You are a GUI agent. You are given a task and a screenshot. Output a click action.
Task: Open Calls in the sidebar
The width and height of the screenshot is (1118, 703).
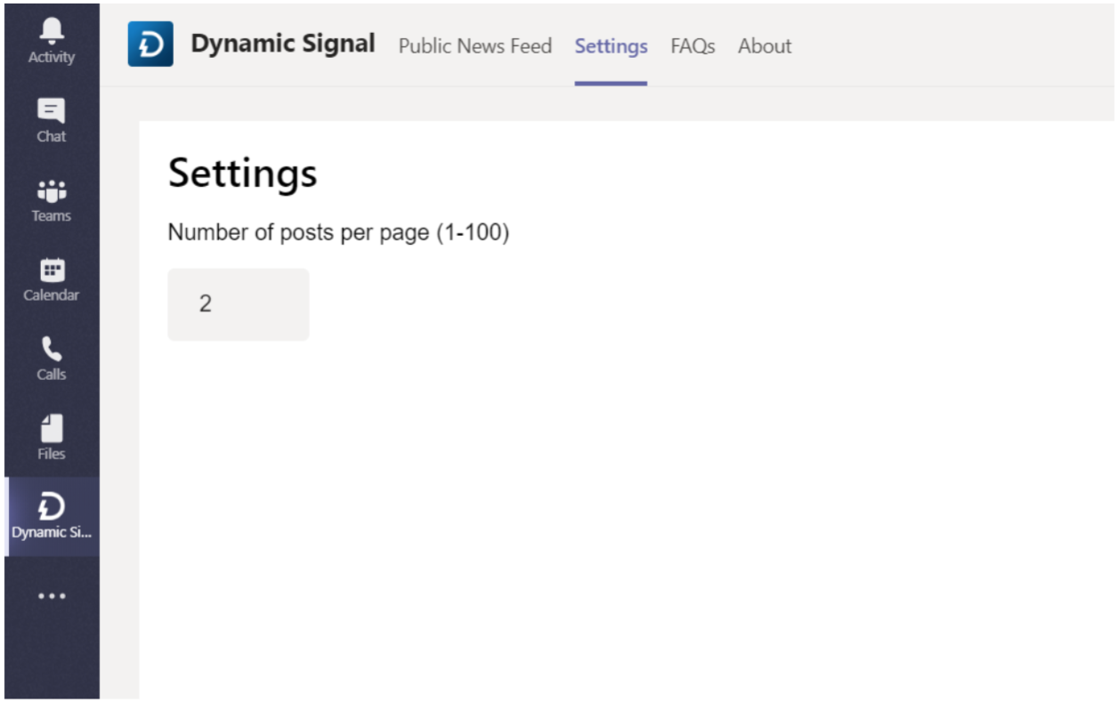click(x=52, y=358)
